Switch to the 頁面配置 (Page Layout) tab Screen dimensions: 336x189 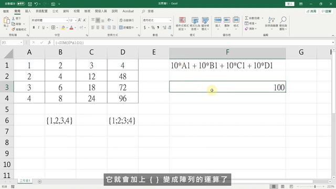41,11
